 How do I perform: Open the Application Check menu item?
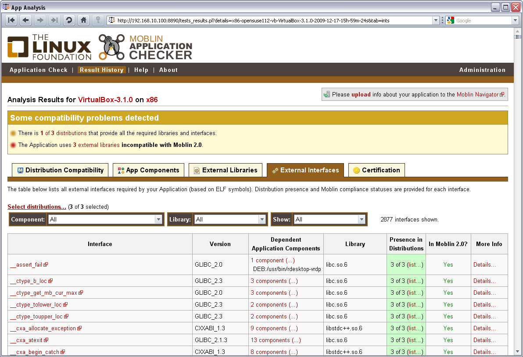[x=38, y=70]
